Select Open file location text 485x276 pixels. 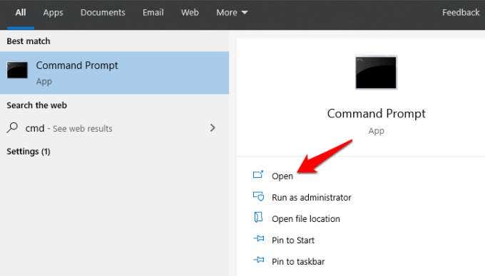coord(306,218)
